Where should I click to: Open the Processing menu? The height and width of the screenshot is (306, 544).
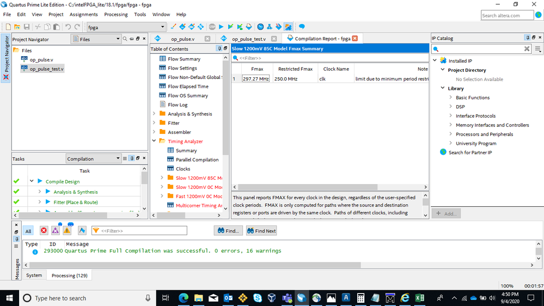tap(115, 14)
